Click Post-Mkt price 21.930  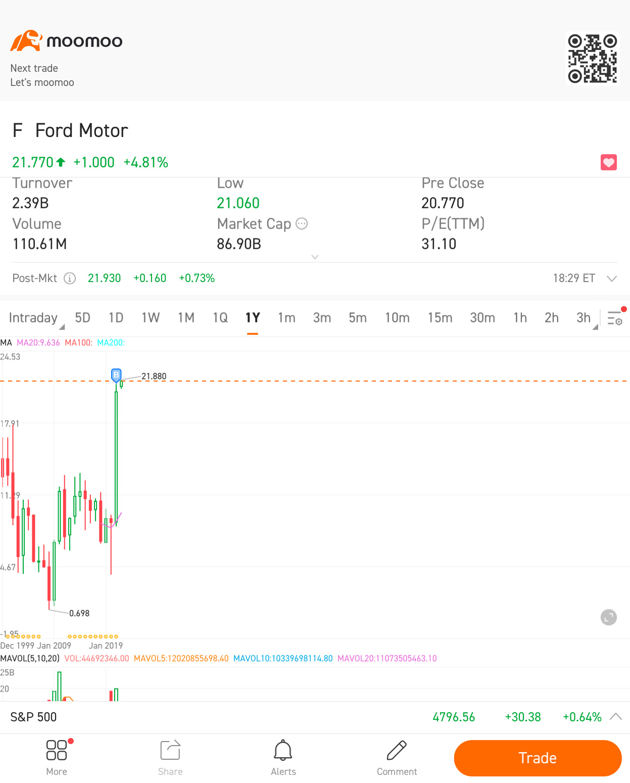104,278
